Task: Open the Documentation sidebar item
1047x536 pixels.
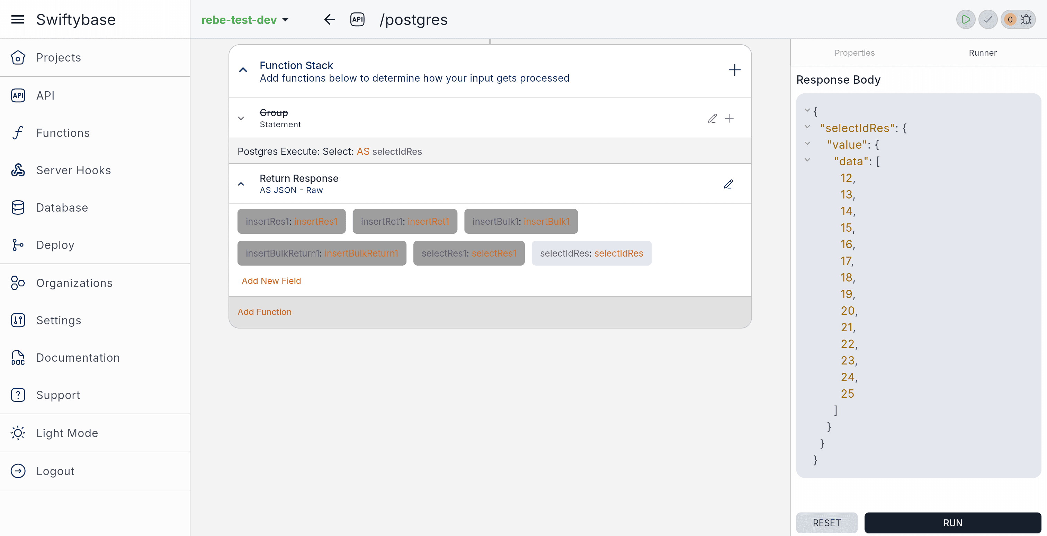Action: click(x=95, y=358)
